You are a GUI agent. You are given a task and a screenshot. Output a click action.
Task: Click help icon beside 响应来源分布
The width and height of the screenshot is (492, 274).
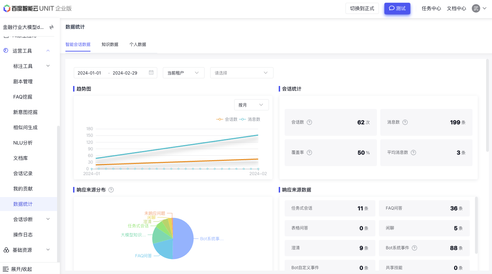pyautogui.click(x=111, y=190)
